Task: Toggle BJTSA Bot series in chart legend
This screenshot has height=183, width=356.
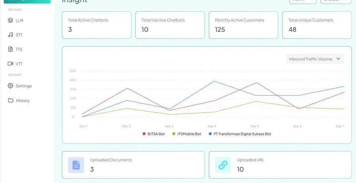Action: 154,134
